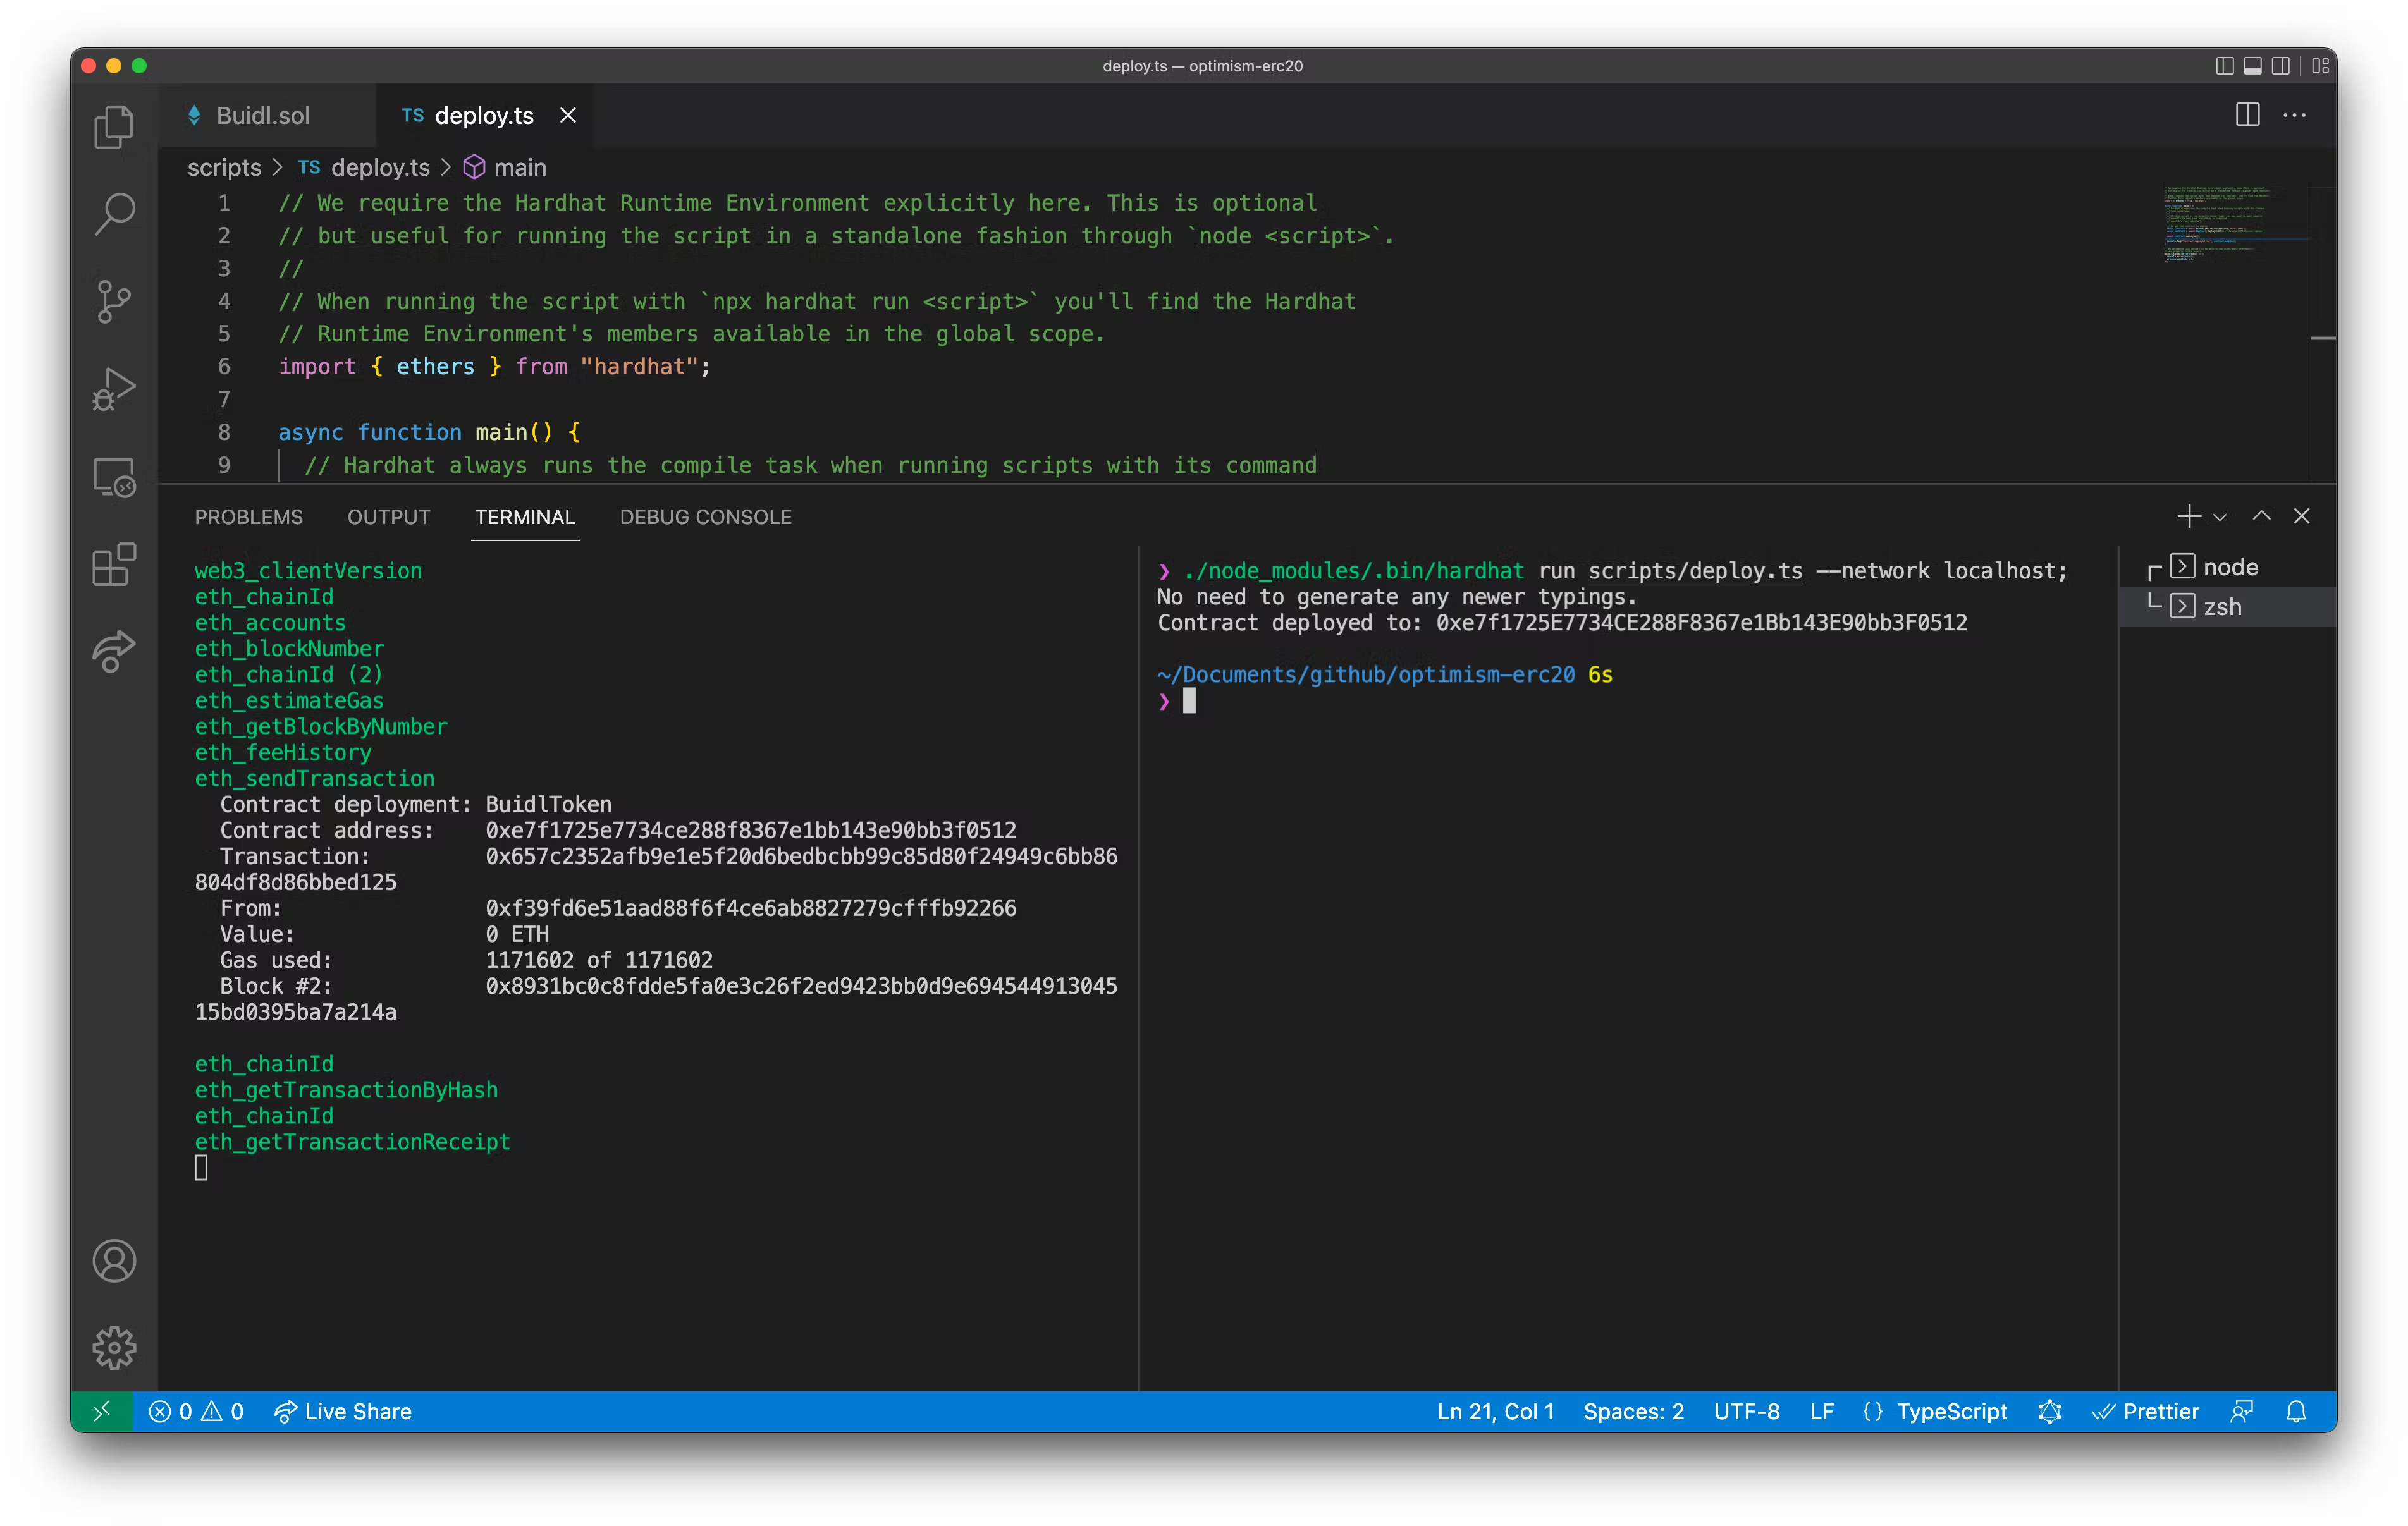Open the Manage settings gear
2408x1526 pixels.
tap(114, 1347)
